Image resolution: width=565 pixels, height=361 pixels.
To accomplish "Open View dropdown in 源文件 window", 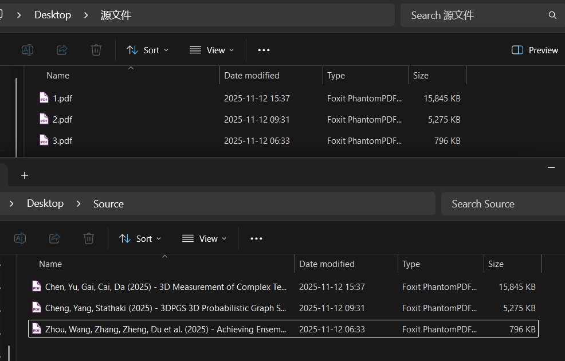I will coord(212,50).
